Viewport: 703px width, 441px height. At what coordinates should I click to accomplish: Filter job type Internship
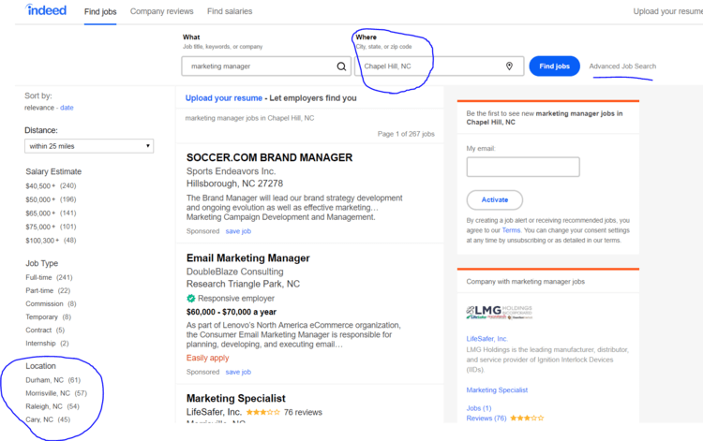(47, 344)
